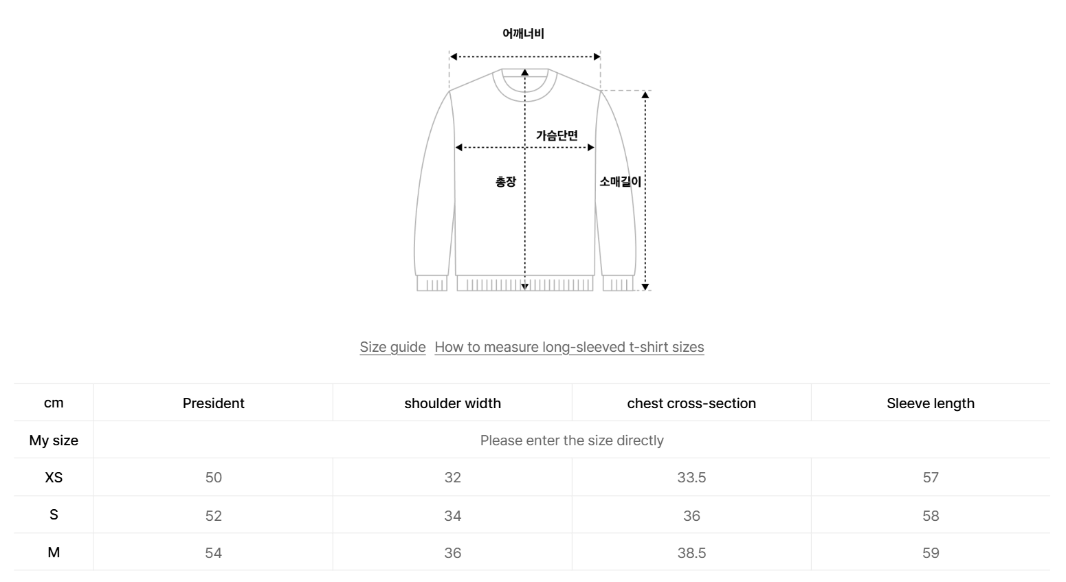Select the 52 value in the S row
Image resolution: width=1066 pixels, height=582 pixels.
point(213,516)
